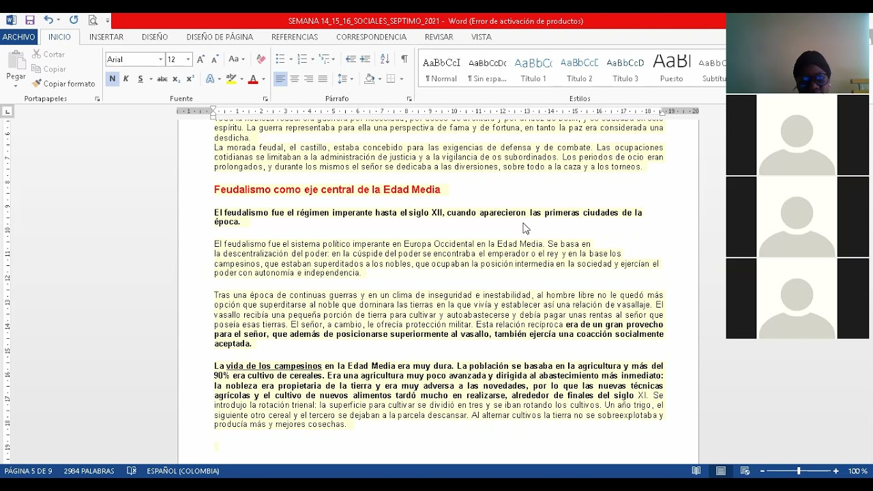Apply strikethrough abc formatting

click(162, 79)
